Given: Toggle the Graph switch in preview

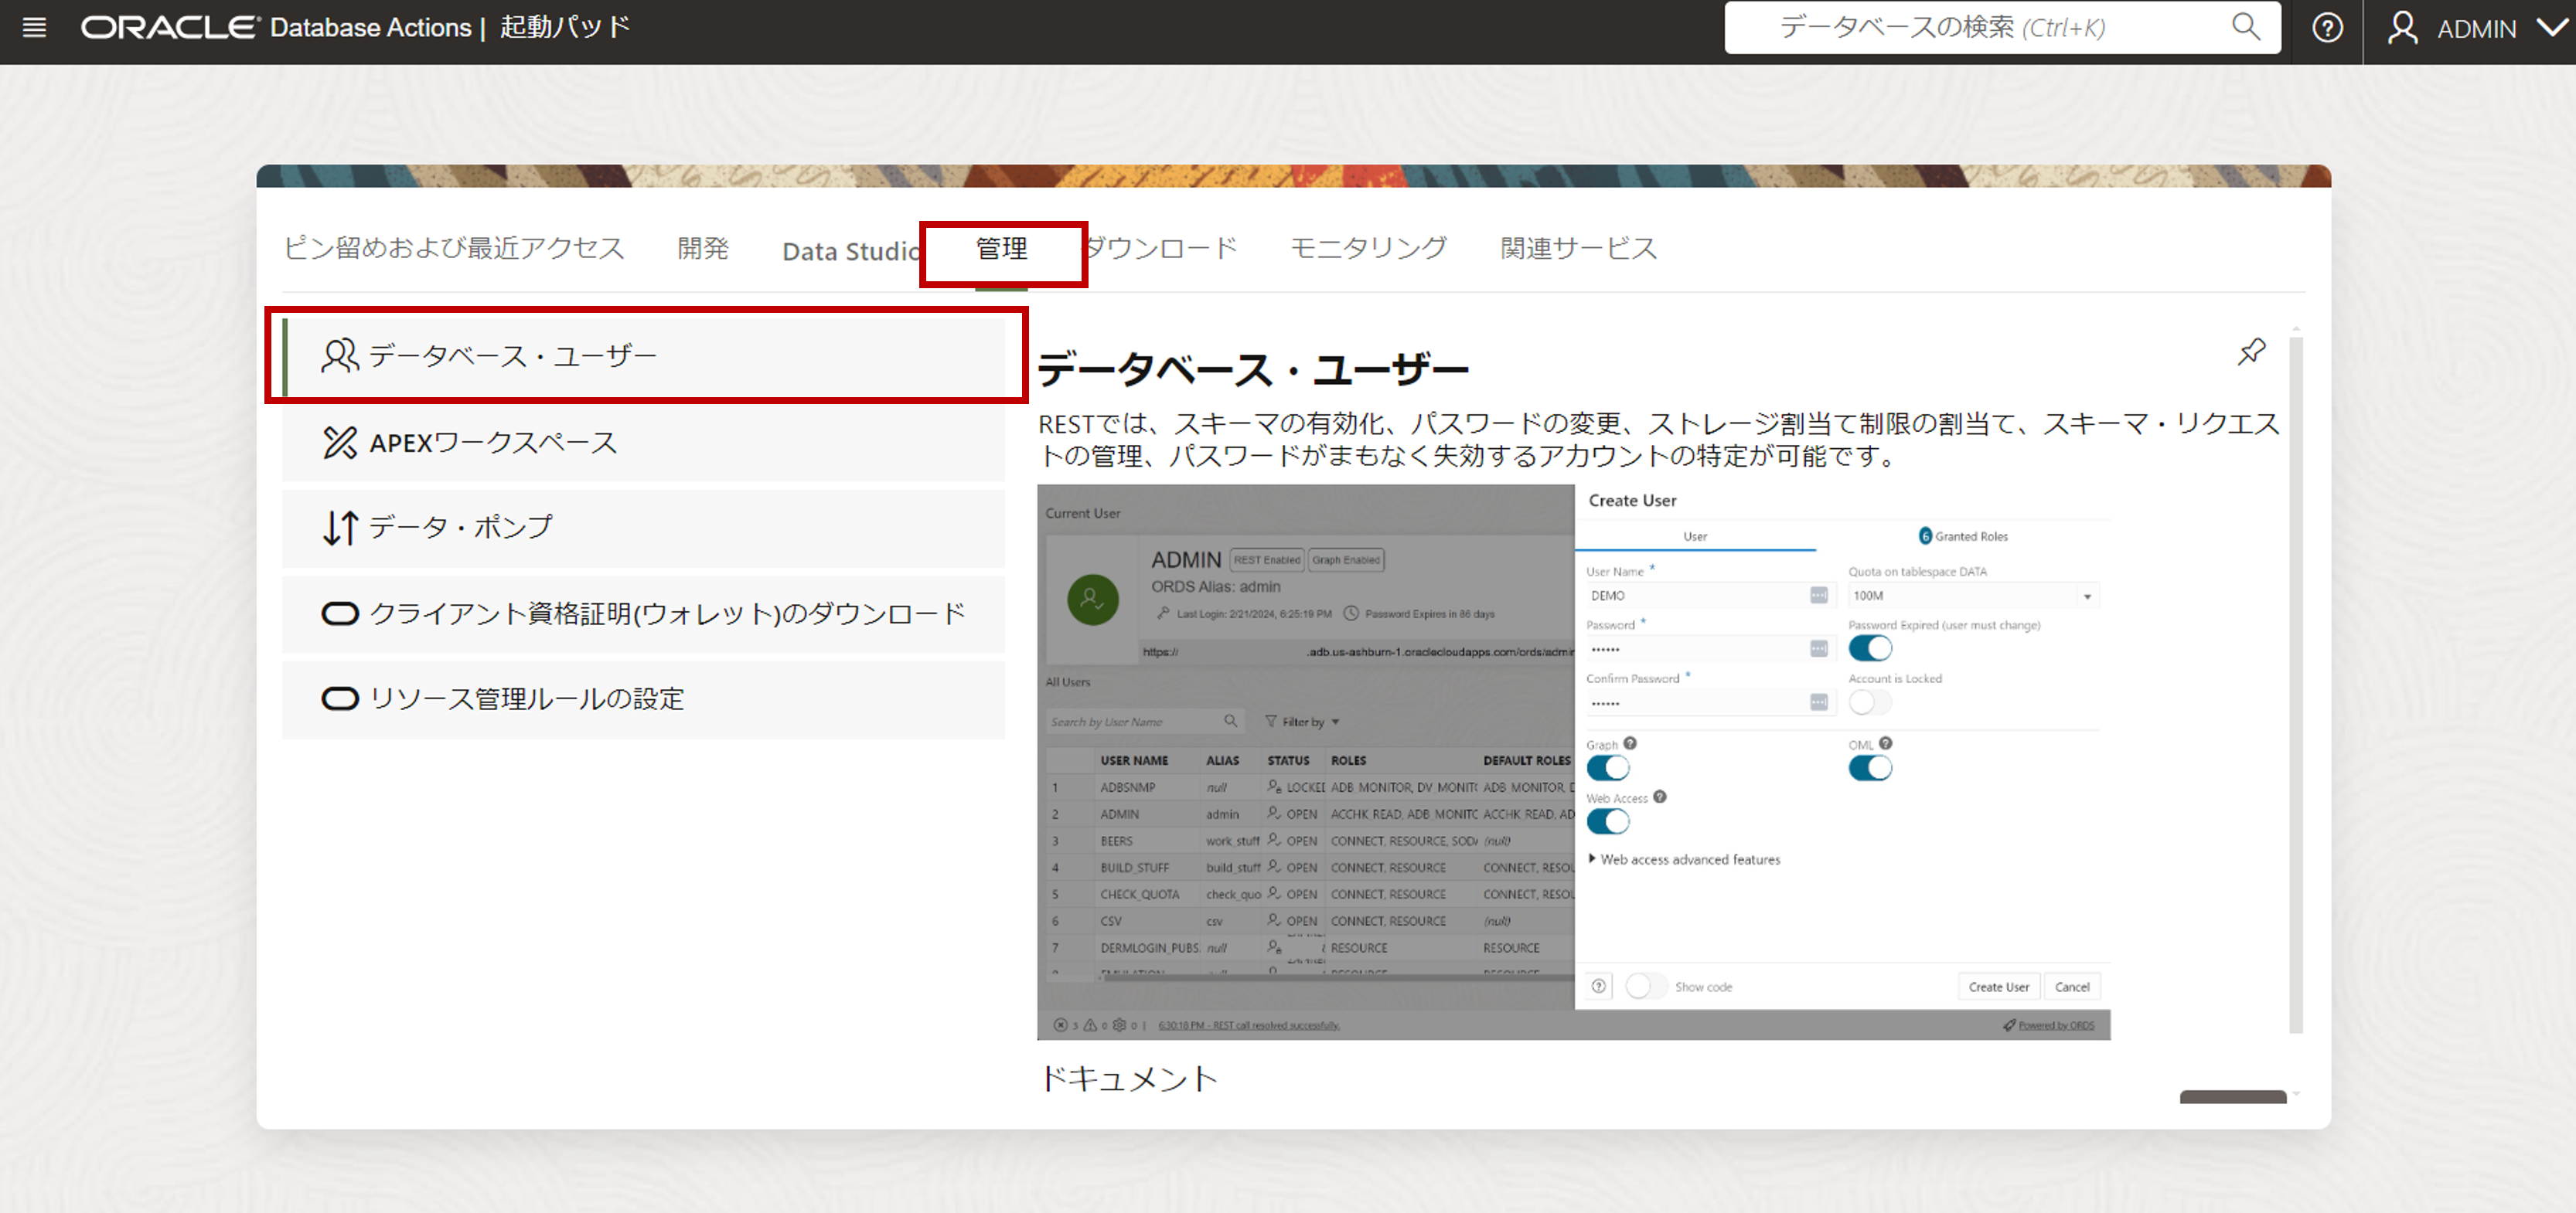Looking at the screenshot, I should coord(1607,767).
